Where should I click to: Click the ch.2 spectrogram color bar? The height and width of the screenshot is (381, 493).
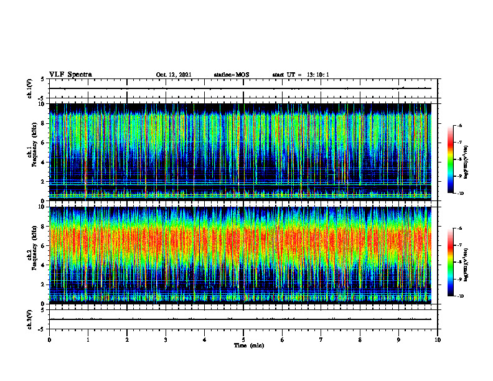pos(450,262)
